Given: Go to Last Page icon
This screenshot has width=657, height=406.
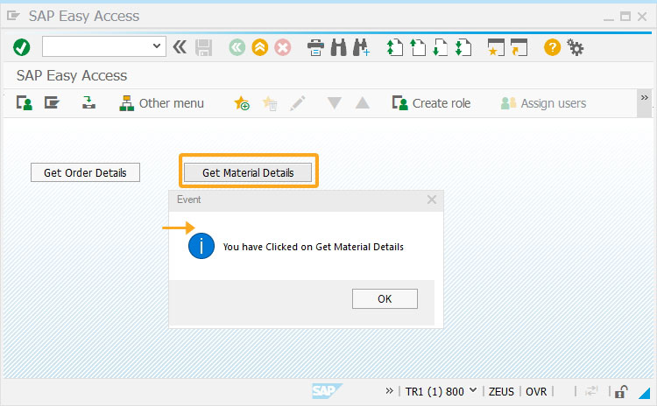Looking at the screenshot, I should 463,47.
